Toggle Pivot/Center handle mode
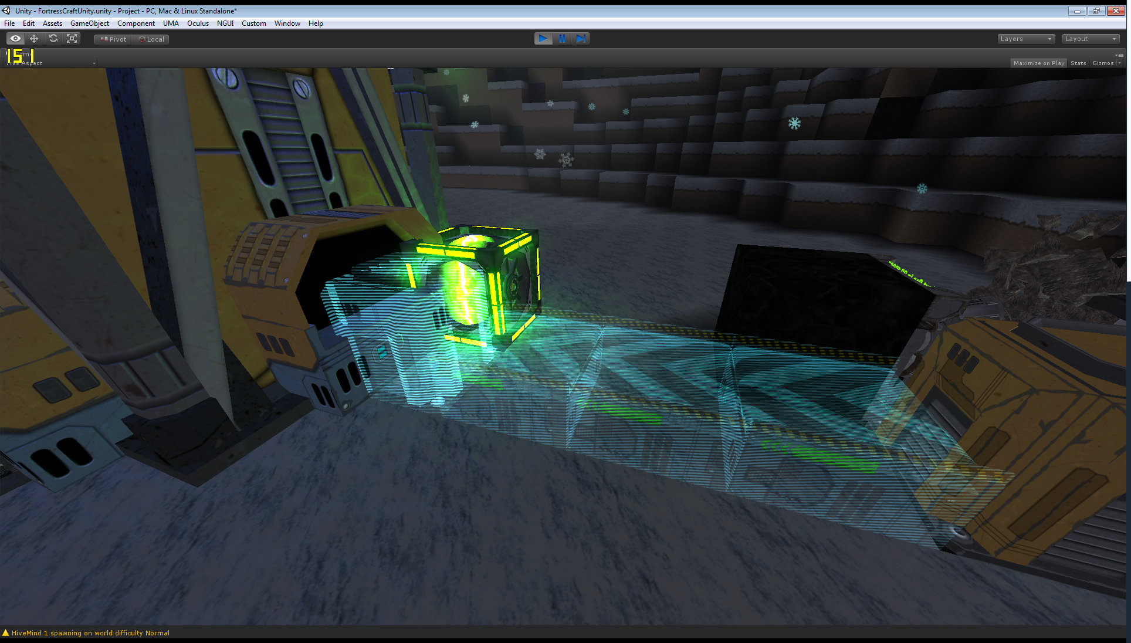 113,39
